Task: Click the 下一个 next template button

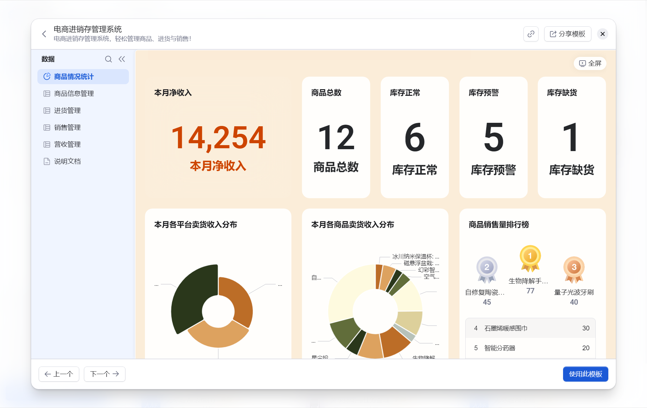Action: click(x=104, y=374)
